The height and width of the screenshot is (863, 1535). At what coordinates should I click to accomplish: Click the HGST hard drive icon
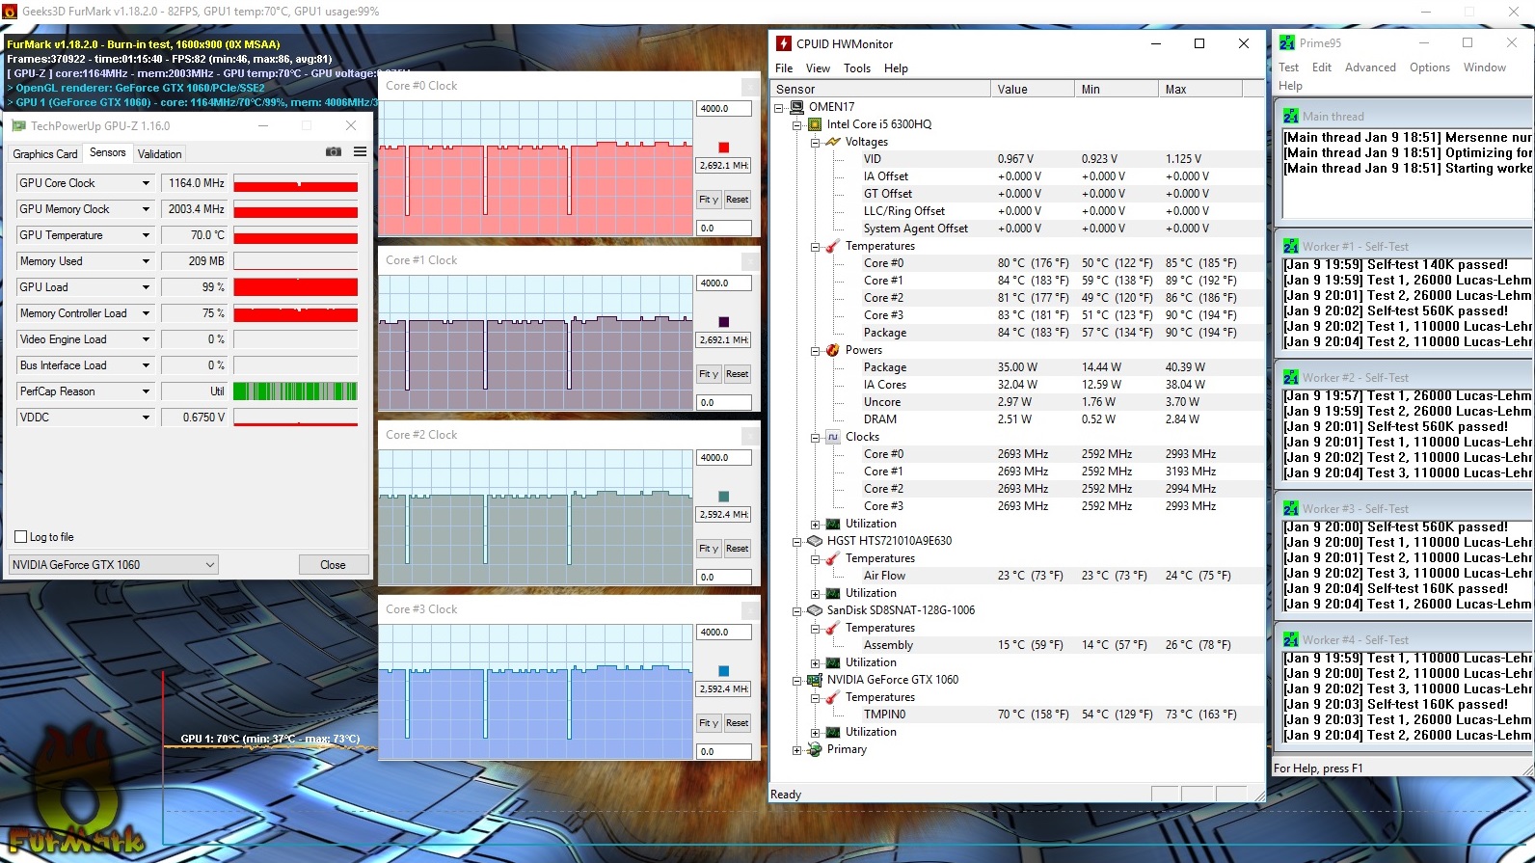coord(815,541)
